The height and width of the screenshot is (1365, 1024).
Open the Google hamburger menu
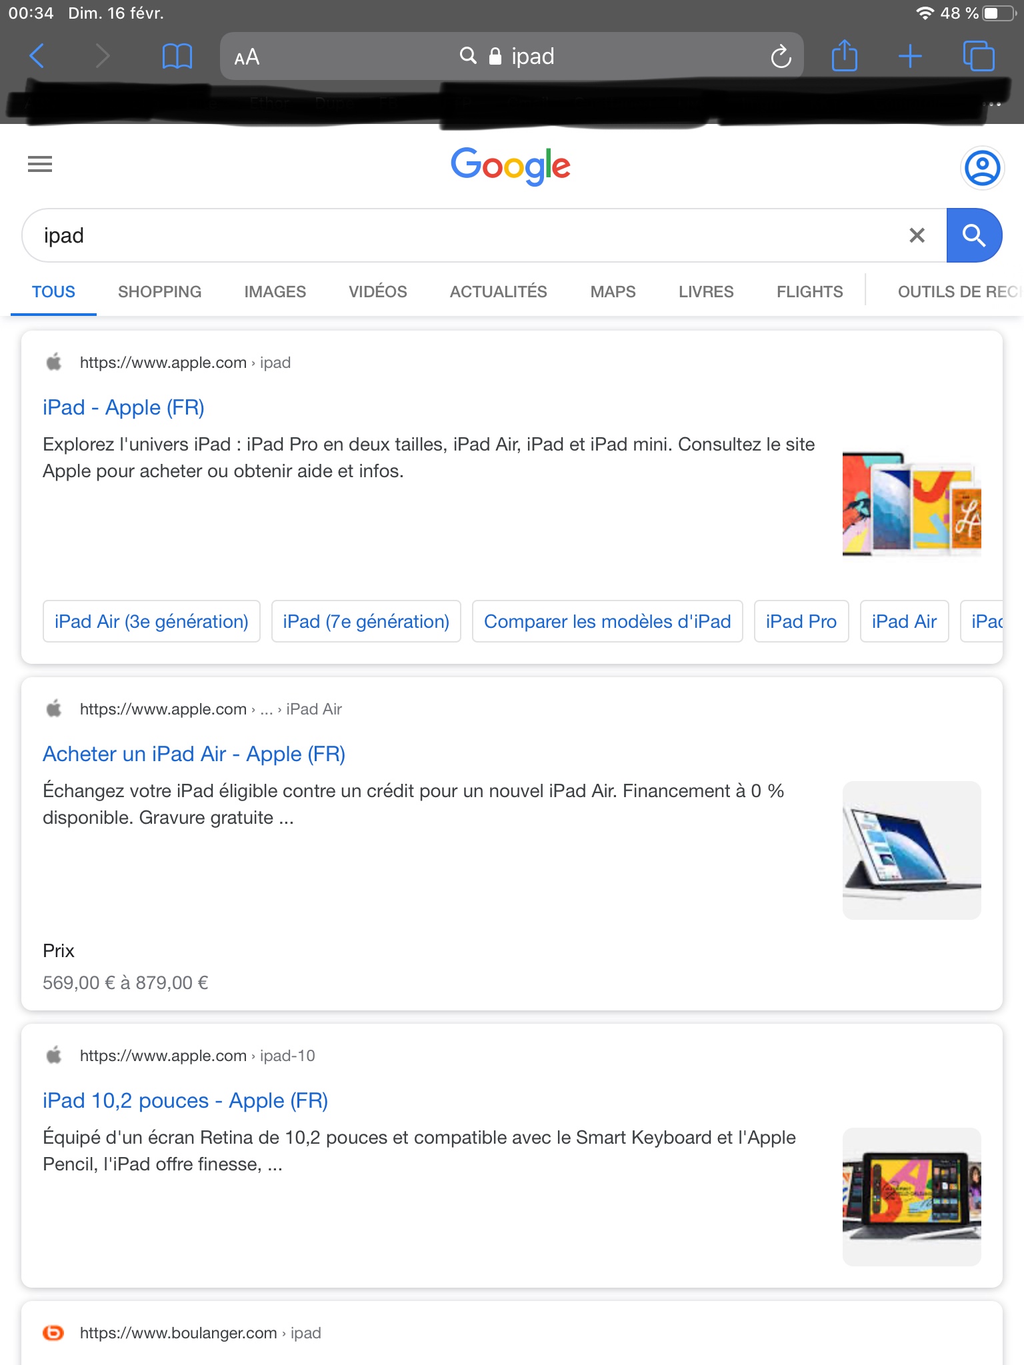tap(40, 164)
